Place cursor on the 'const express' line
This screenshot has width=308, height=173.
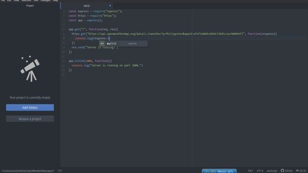coord(95,12)
